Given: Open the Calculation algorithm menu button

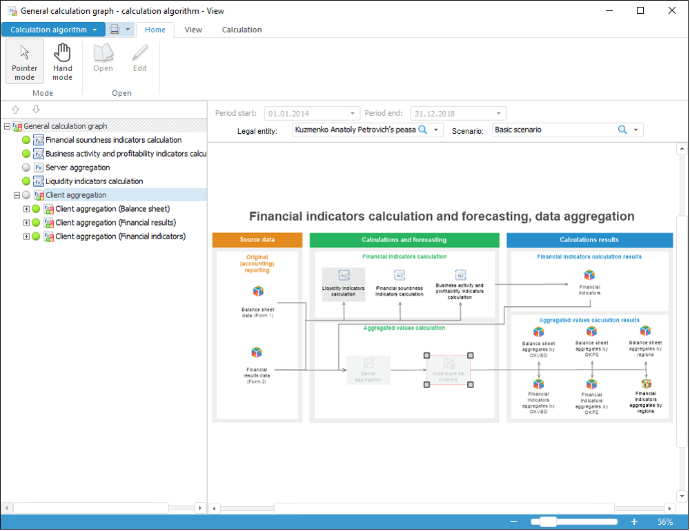Looking at the screenshot, I should [x=53, y=30].
